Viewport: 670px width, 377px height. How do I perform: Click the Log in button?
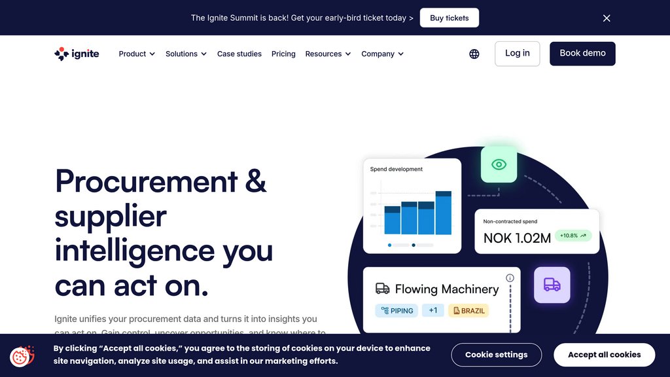point(517,54)
